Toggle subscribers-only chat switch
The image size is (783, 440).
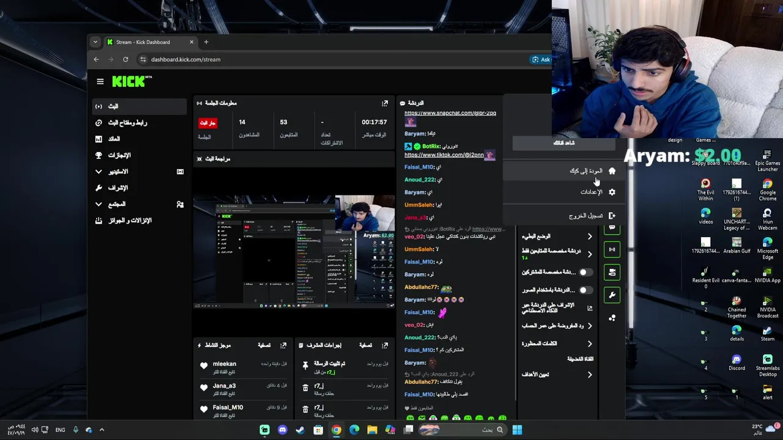[586, 272]
